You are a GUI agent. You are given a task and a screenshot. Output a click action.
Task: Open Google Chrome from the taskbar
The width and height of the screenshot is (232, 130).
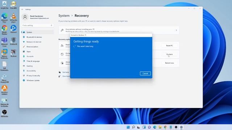pos(165,127)
